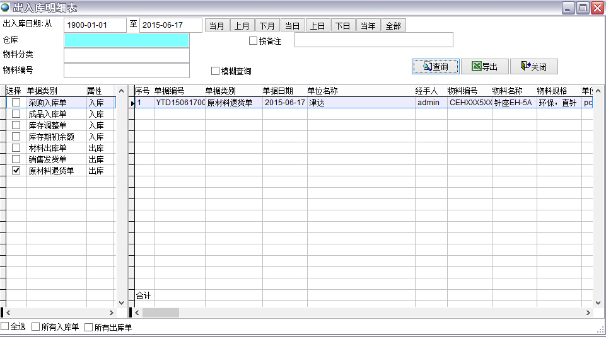Screen dimensions: 606x337
Task: Click right arrow of left list scrollbar
Action: tap(112, 312)
